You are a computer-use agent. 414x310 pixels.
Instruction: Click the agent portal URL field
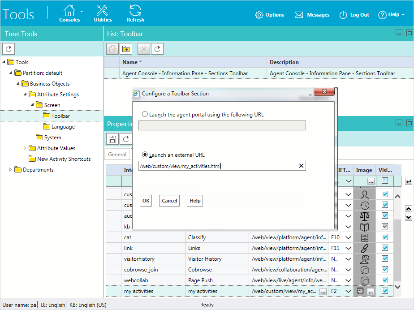click(x=222, y=125)
